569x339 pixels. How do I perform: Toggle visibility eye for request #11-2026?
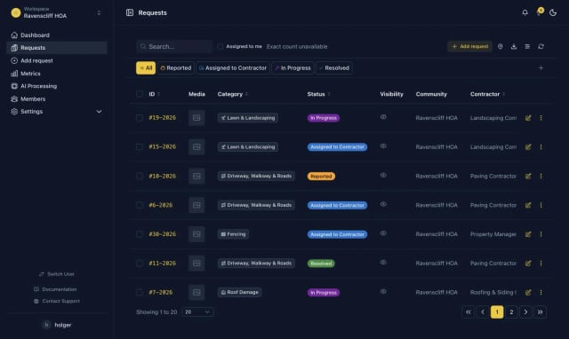click(383, 262)
